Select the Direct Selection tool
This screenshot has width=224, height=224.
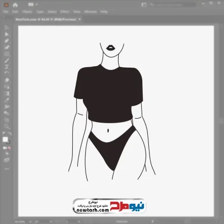[7, 34]
